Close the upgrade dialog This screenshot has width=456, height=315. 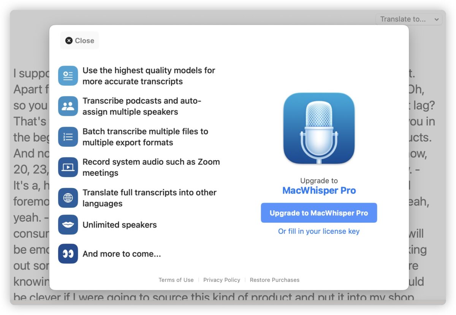79,41
